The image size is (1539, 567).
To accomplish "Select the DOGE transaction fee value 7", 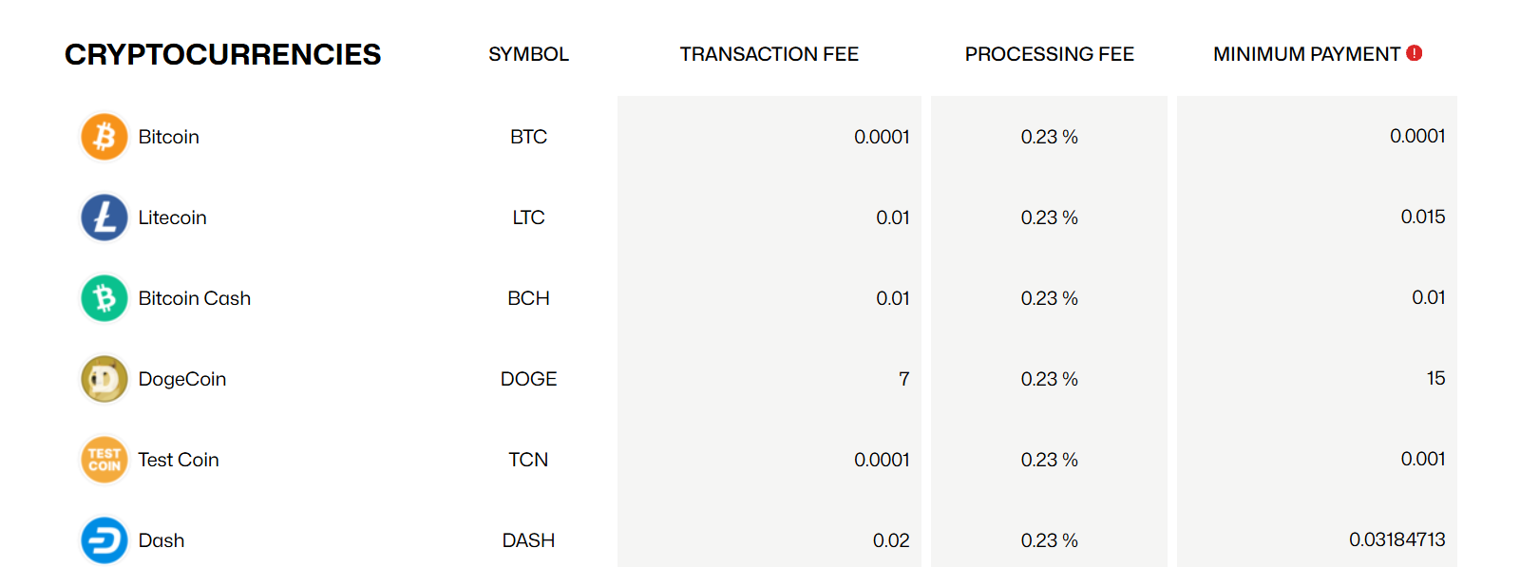I will click(x=903, y=378).
